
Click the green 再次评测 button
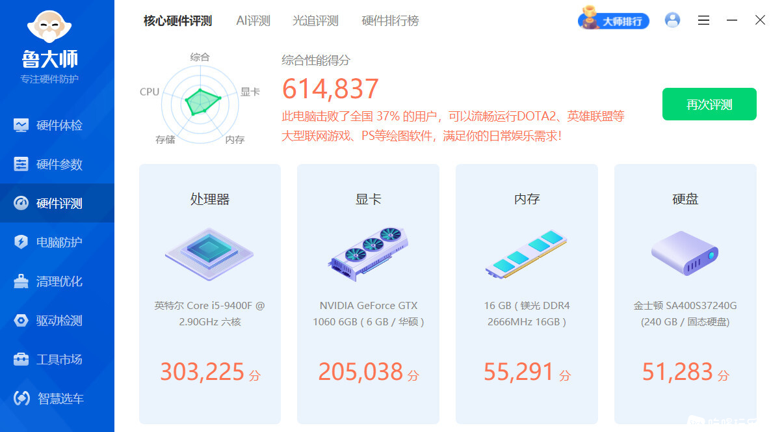[x=709, y=104]
